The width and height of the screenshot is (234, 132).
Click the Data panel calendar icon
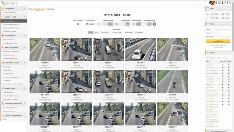click(208, 8)
